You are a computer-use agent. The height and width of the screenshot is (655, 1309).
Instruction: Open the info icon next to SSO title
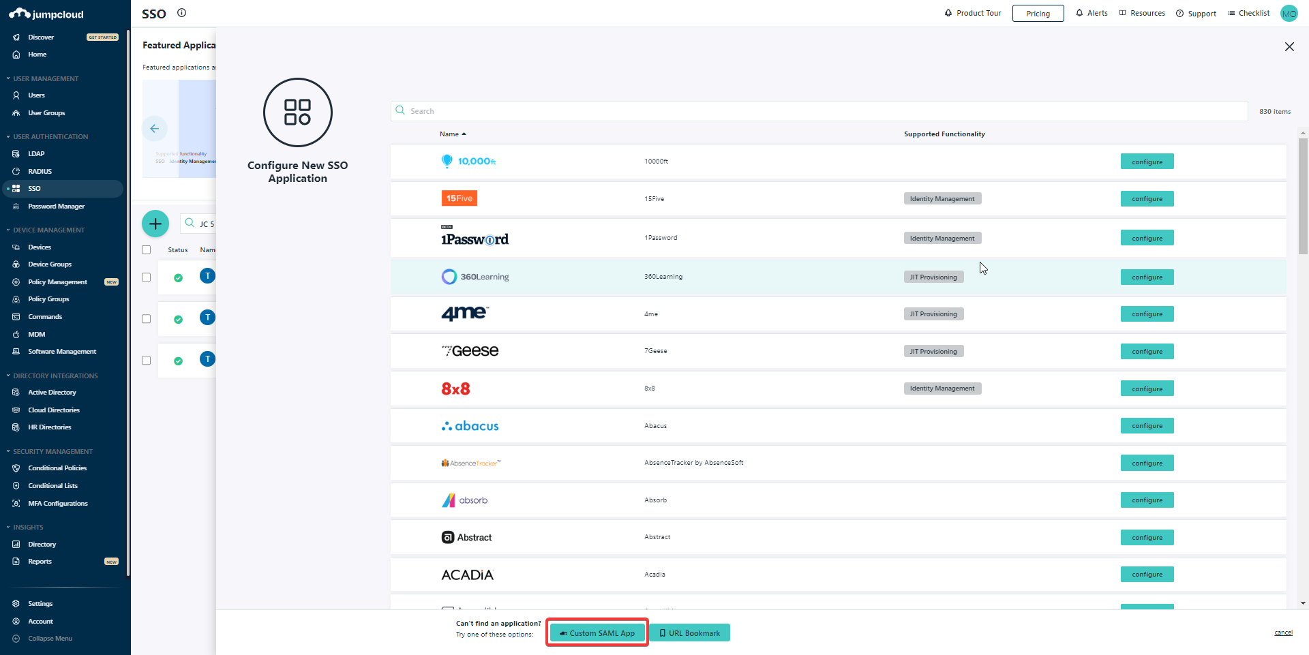(181, 13)
